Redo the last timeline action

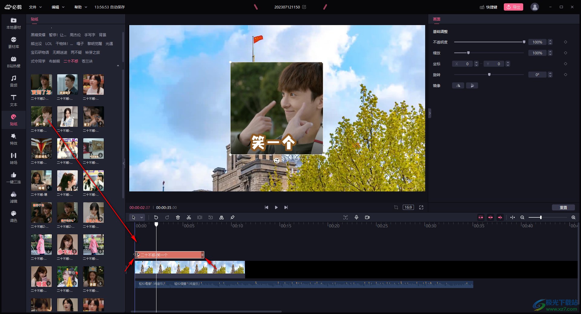click(167, 217)
